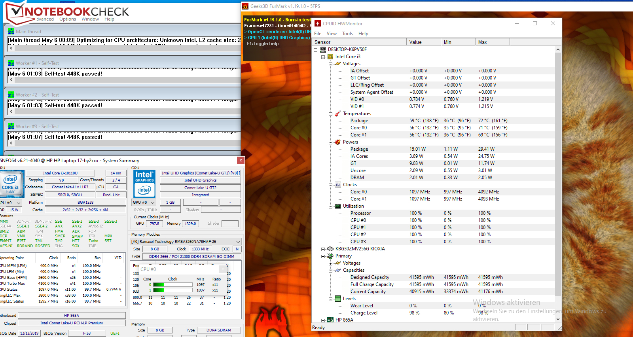Click the Intel Graphics logo in HWiNFO64
The image size is (633, 337).
144,184
